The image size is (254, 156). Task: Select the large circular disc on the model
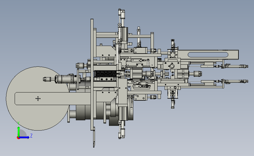(x=37, y=98)
